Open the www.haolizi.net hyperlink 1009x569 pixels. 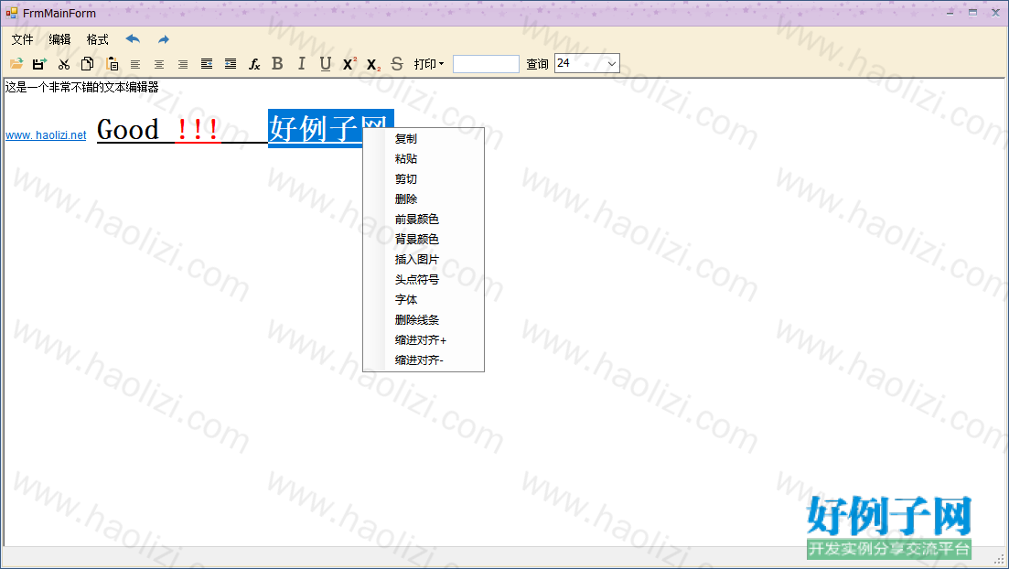click(x=46, y=135)
